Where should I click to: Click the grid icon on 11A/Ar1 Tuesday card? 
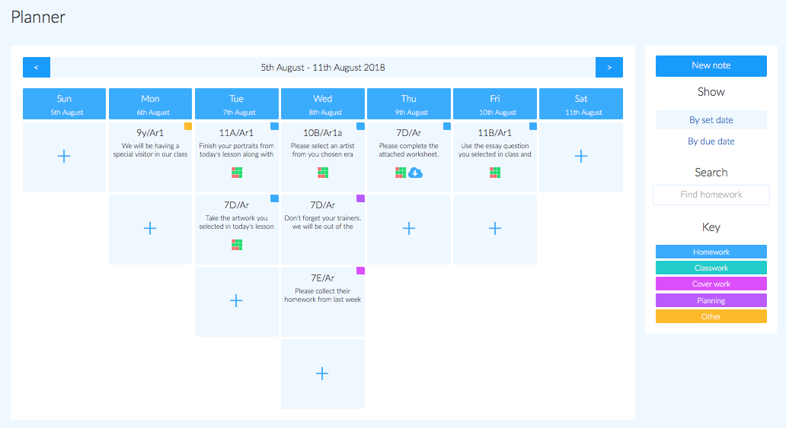(237, 173)
